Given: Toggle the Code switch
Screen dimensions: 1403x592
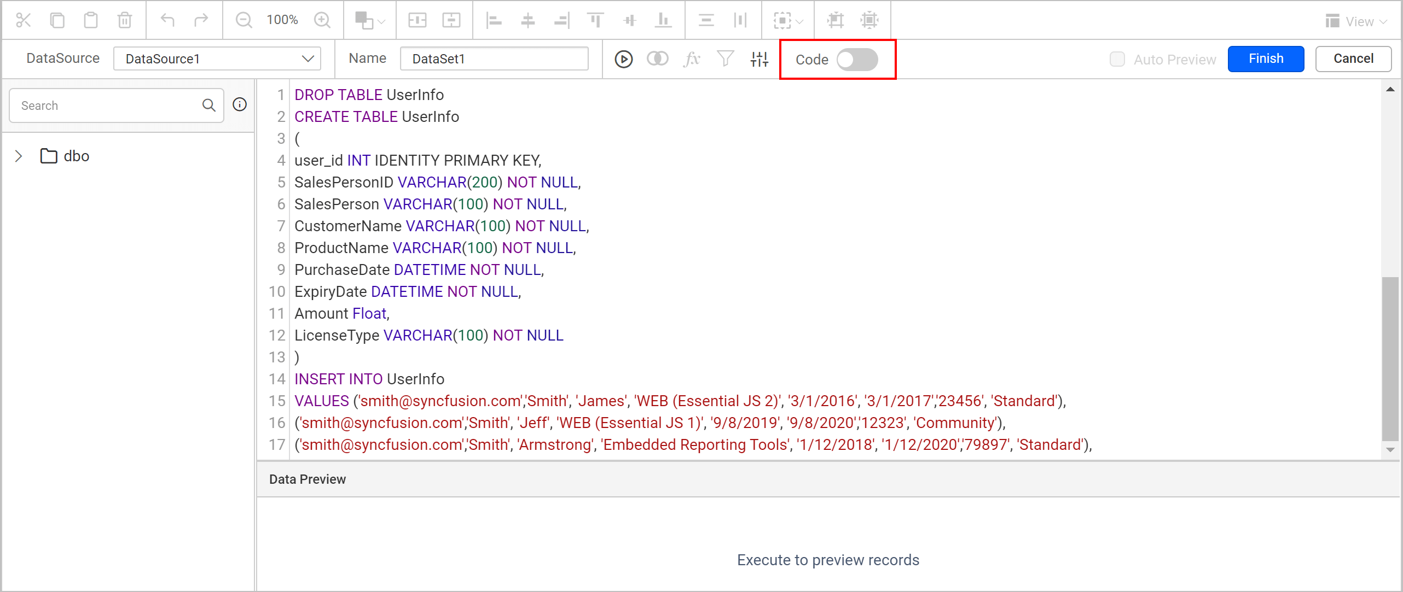Looking at the screenshot, I should (x=857, y=60).
